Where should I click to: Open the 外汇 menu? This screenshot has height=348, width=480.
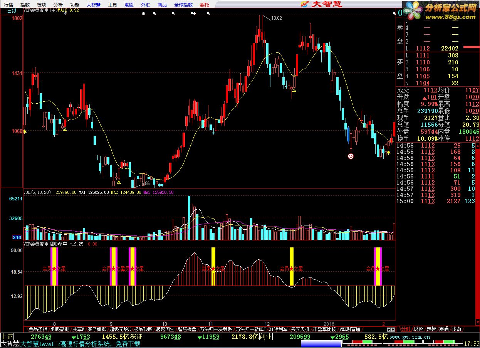(x=146, y=5)
